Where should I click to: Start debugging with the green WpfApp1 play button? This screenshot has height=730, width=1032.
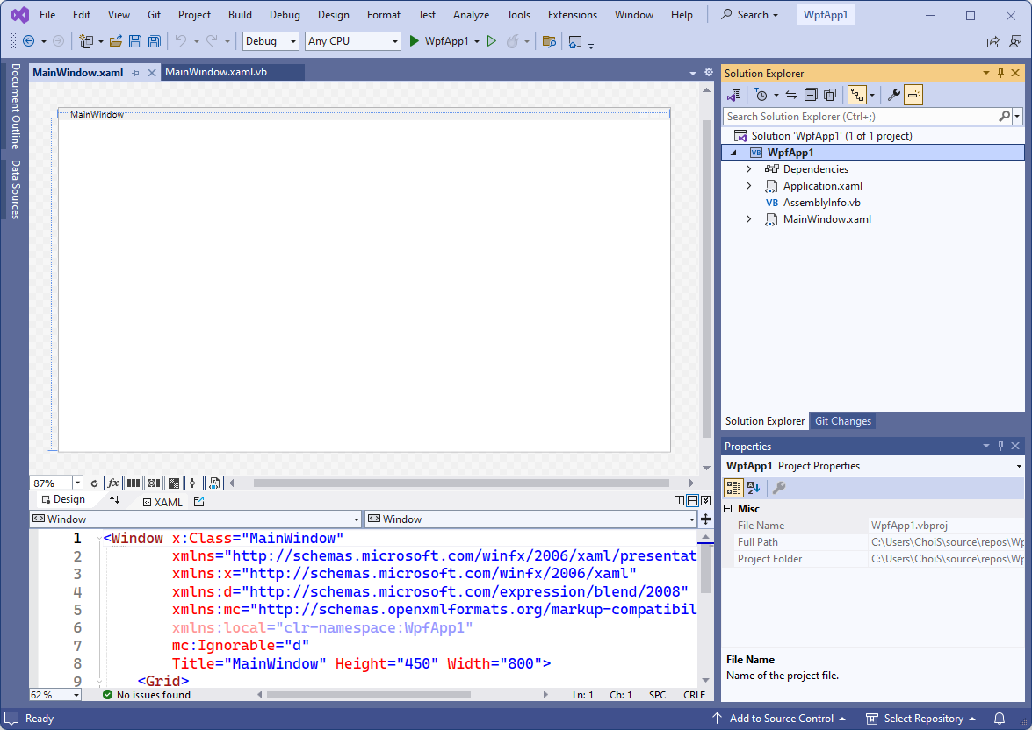pyautogui.click(x=439, y=41)
